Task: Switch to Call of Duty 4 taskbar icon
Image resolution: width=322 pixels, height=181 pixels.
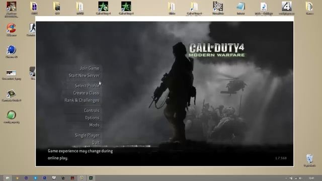Action: pos(91,178)
